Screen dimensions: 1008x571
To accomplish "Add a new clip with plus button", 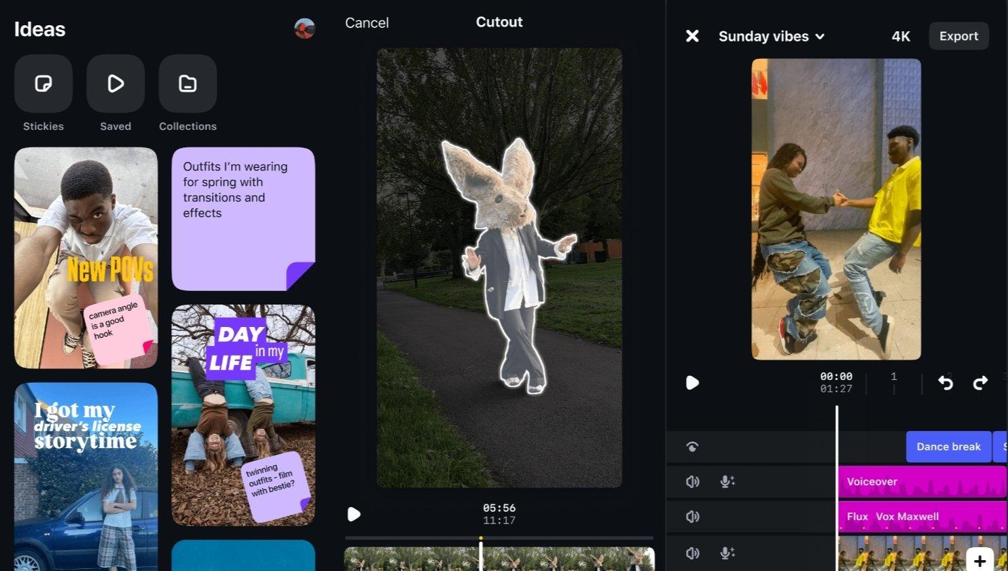I will 979,561.
